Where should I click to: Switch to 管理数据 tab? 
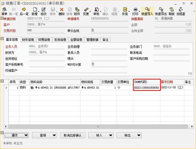pos(92,40)
